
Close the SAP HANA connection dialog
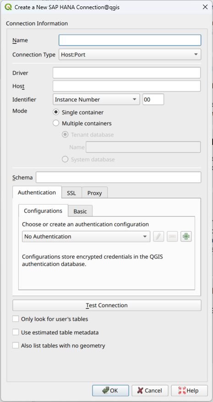205,7
